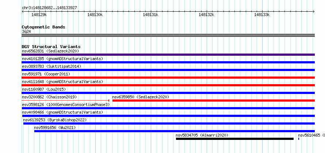Click the cut-off nsv5610465 label
Screen dimensions: 325x153
[311, 135]
